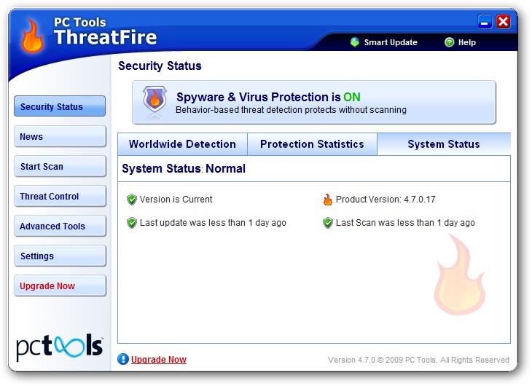
Task: Minimize the ThreatFire window
Action: [485, 22]
